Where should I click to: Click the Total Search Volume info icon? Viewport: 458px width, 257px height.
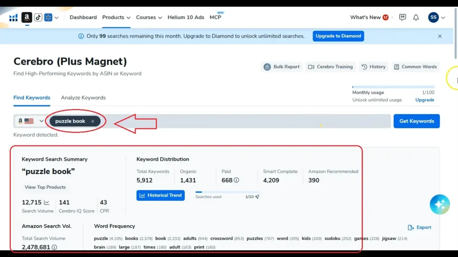pyautogui.click(x=54, y=247)
